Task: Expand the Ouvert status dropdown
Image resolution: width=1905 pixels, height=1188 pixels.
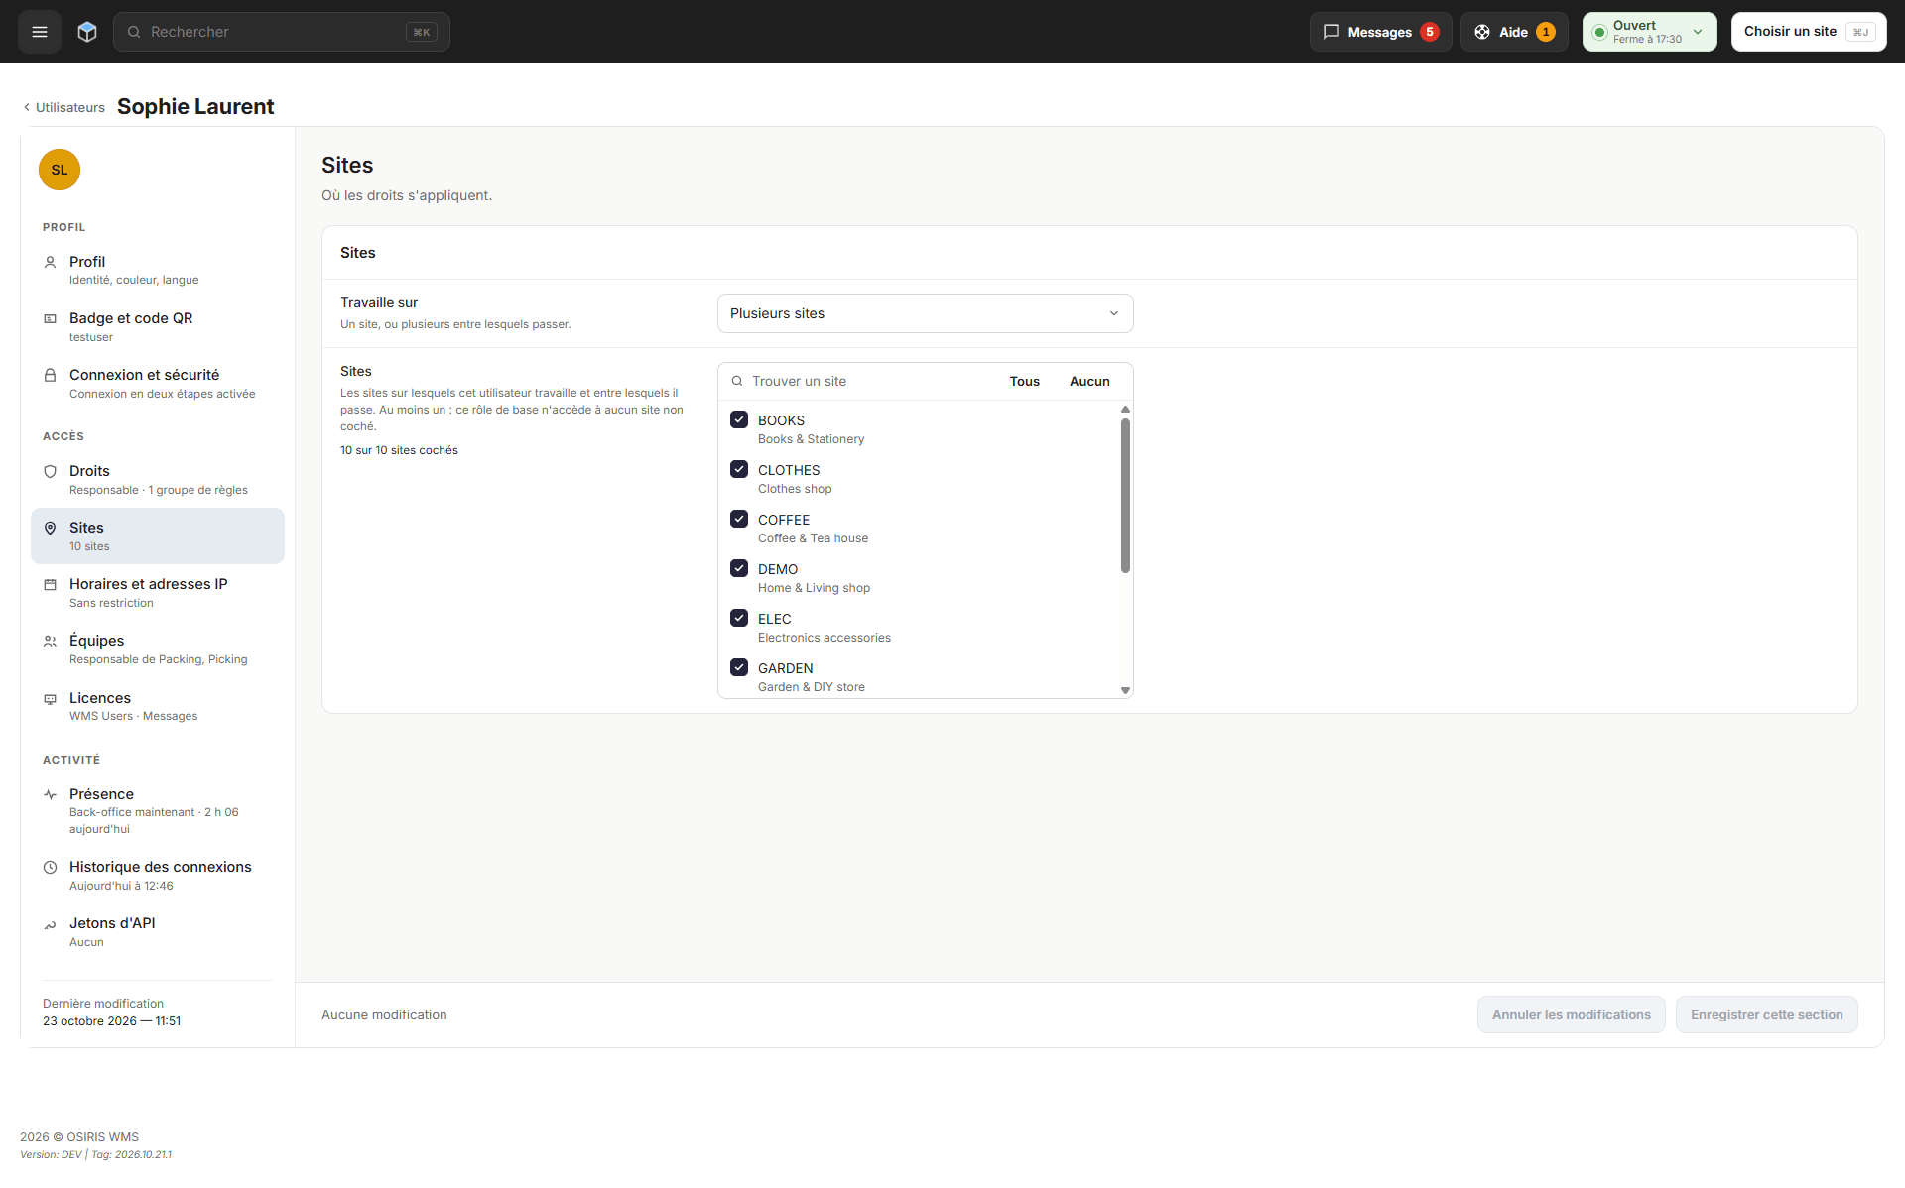Action: coord(1649,32)
